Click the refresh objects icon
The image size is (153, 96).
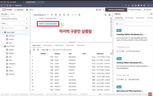click(27, 28)
